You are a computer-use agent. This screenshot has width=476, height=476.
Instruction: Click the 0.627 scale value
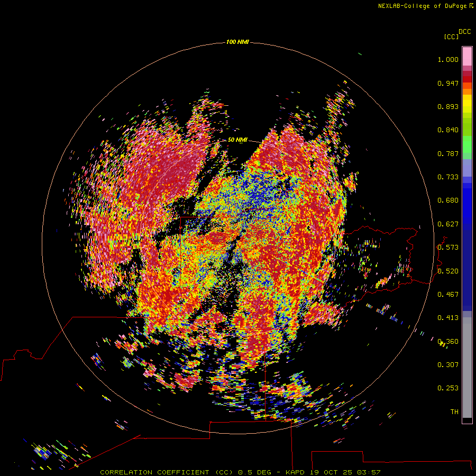(x=448, y=224)
